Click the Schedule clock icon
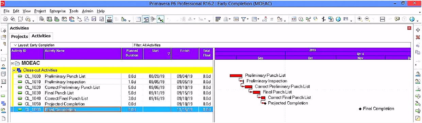The width and height of the screenshot is (422, 123). pos(301,19)
